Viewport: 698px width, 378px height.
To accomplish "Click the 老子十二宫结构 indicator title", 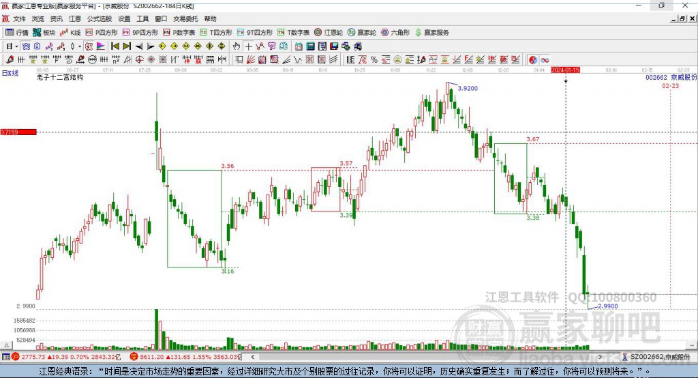I will pos(60,77).
